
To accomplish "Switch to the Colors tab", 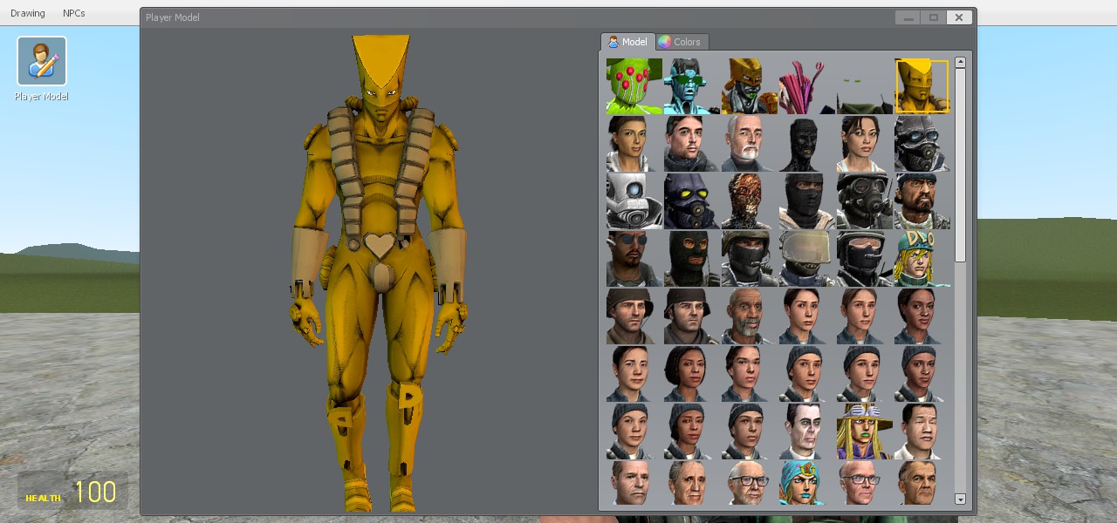I will [x=680, y=42].
